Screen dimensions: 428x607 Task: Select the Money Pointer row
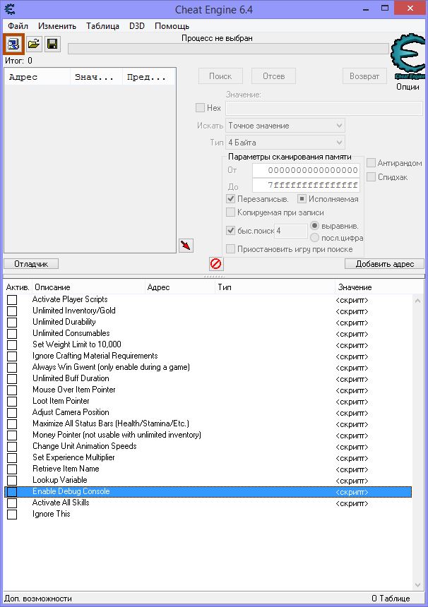point(208,435)
